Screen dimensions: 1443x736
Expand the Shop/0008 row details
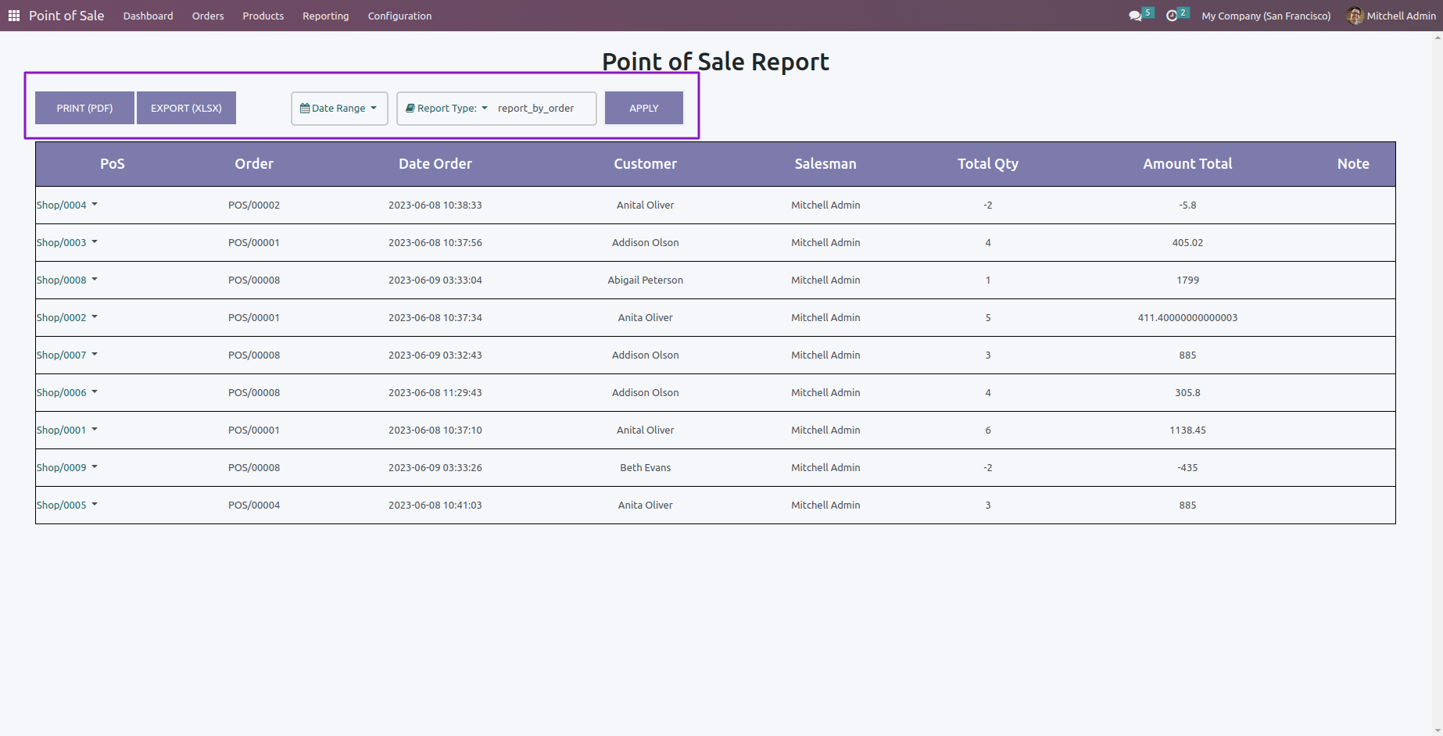(x=95, y=280)
